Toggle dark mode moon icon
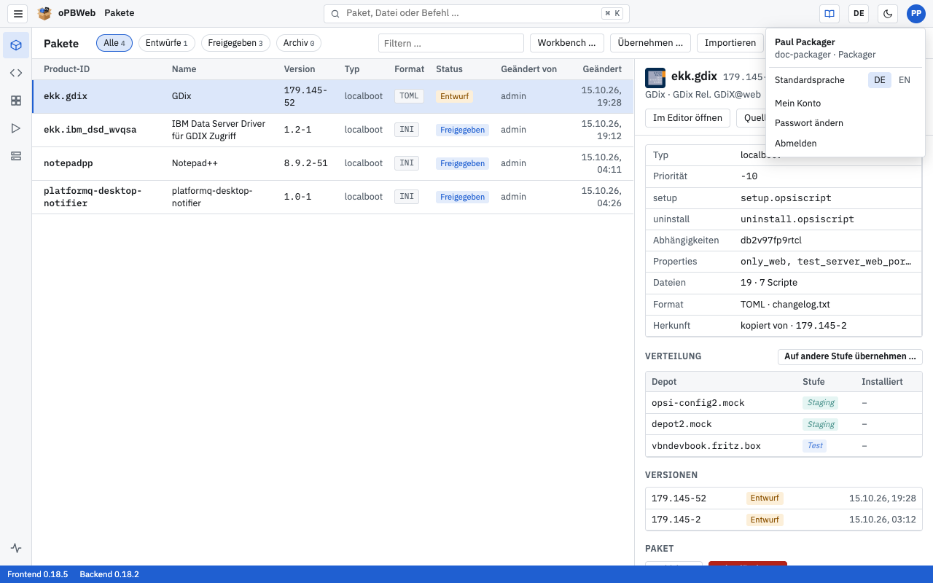Viewport: 933px width, 583px height. point(888,13)
